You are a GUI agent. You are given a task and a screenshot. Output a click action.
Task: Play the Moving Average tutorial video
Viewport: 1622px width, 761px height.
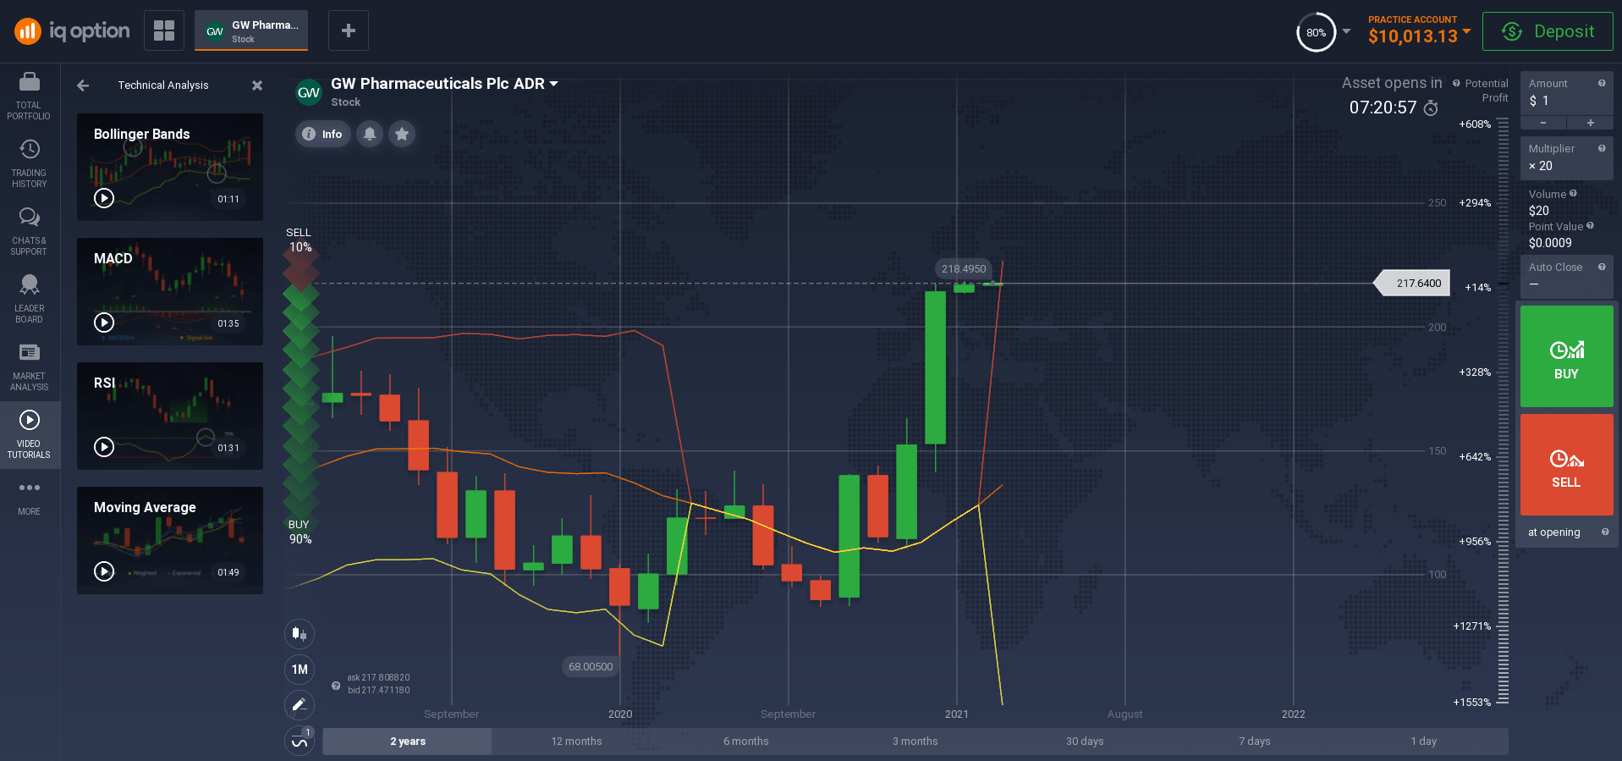point(104,571)
